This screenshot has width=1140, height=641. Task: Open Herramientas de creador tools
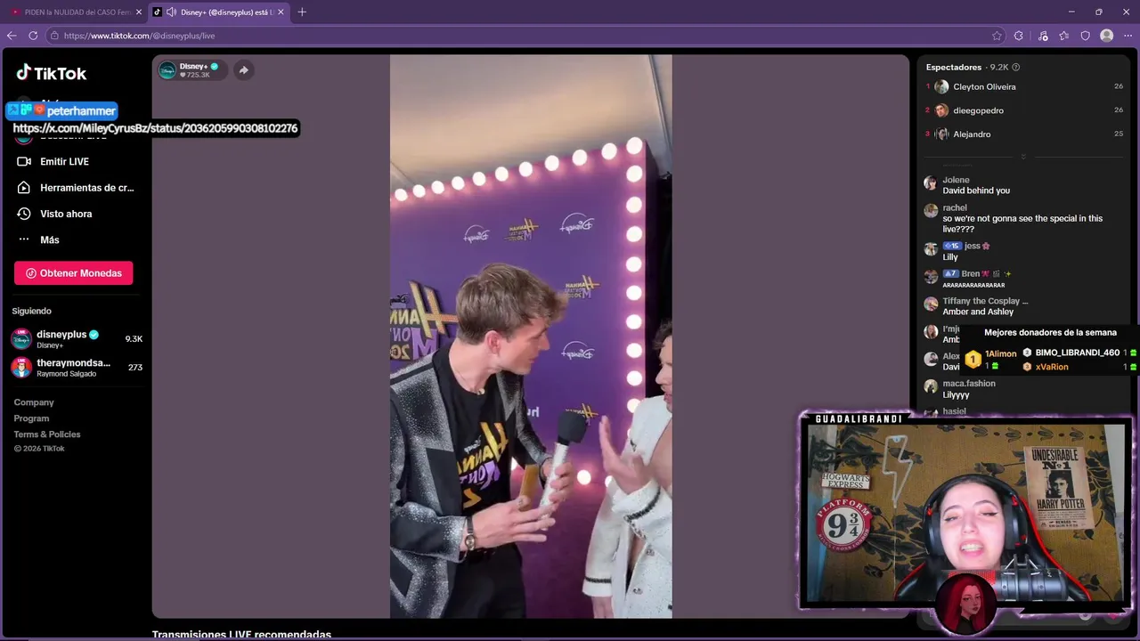[75, 188]
